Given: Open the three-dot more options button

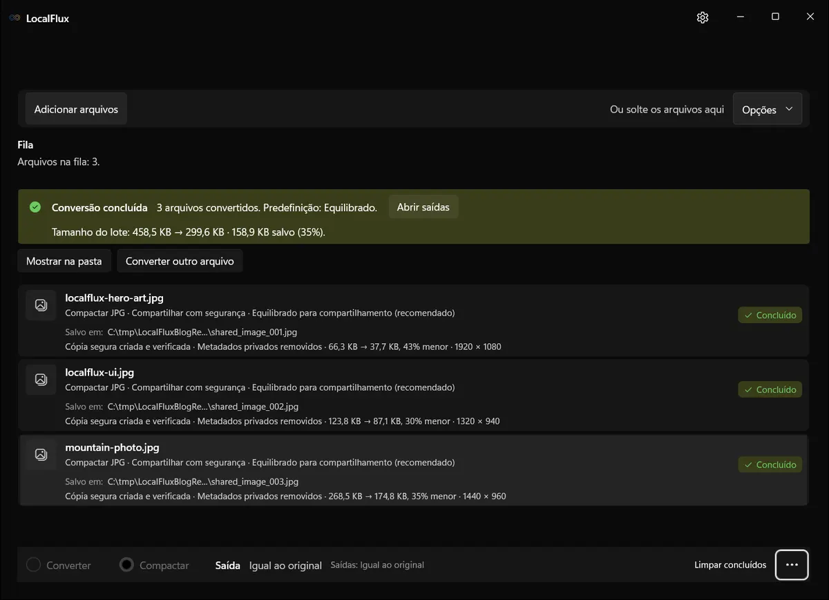Looking at the screenshot, I should (792, 565).
